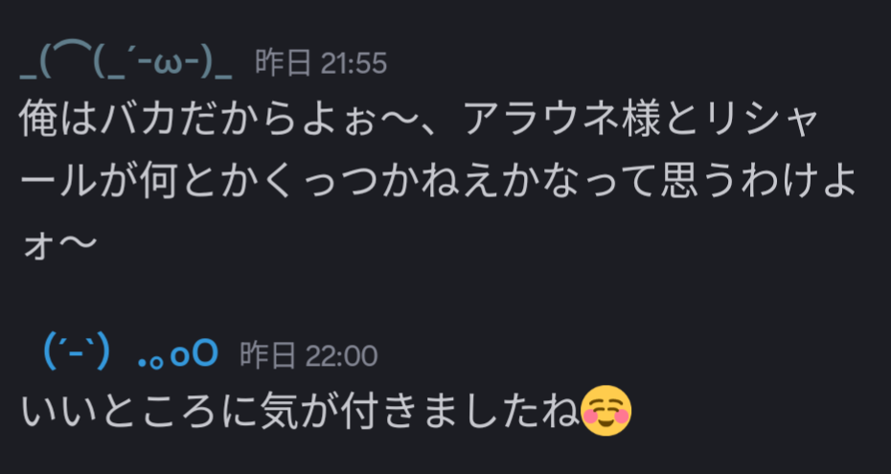The image size is (891, 474).
Task: Click the 21:55 time digits
Action: pos(354,63)
